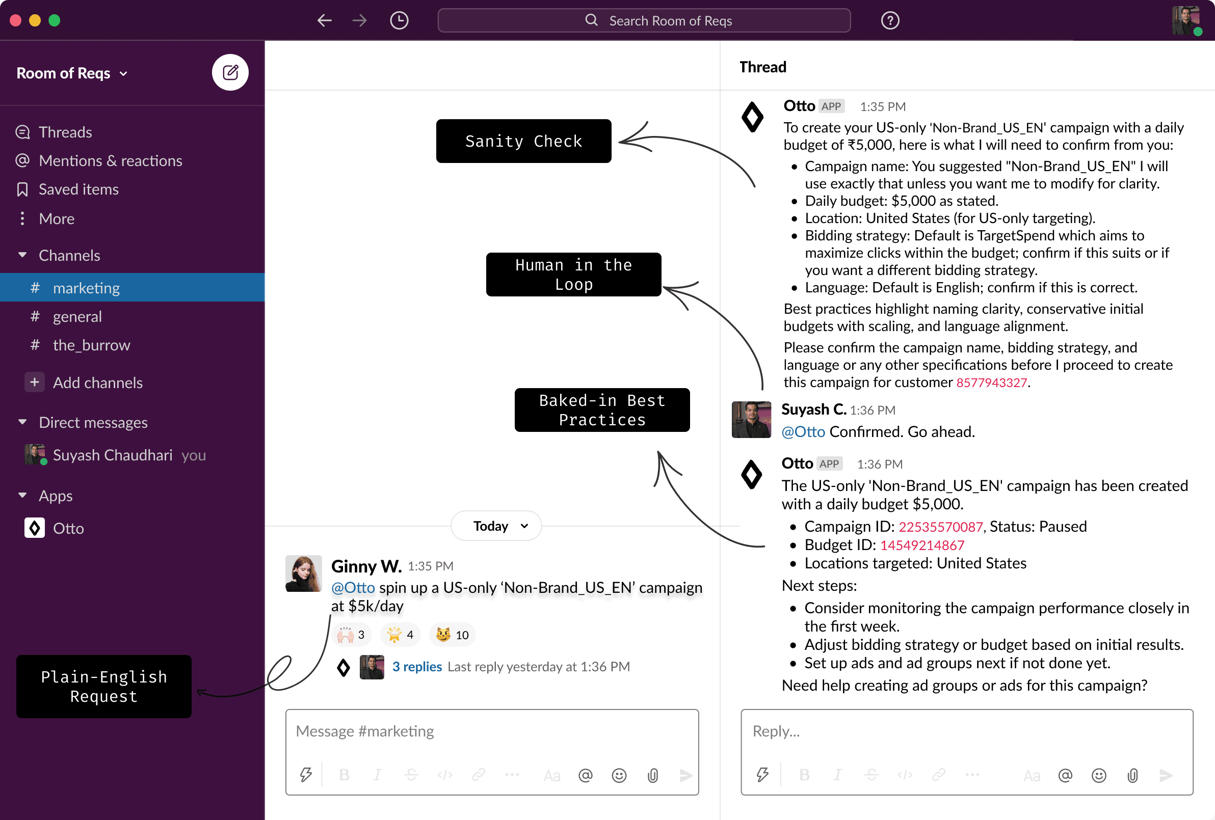Click mention @ icon in channel composer
The width and height of the screenshot is (1215, 820).
tap(586, 775)
